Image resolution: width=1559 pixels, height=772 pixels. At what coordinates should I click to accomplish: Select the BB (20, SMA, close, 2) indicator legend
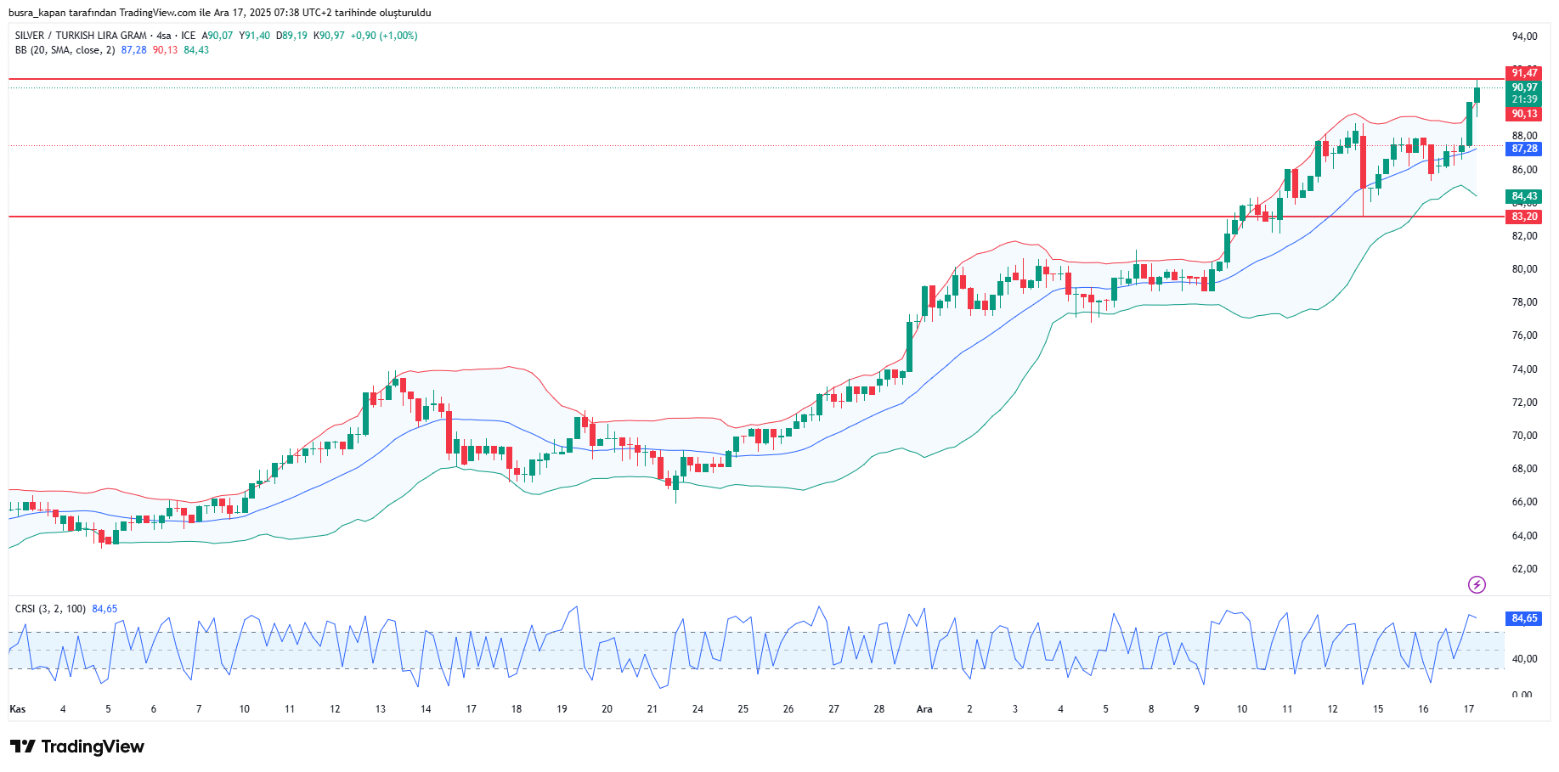click(65, 50)
